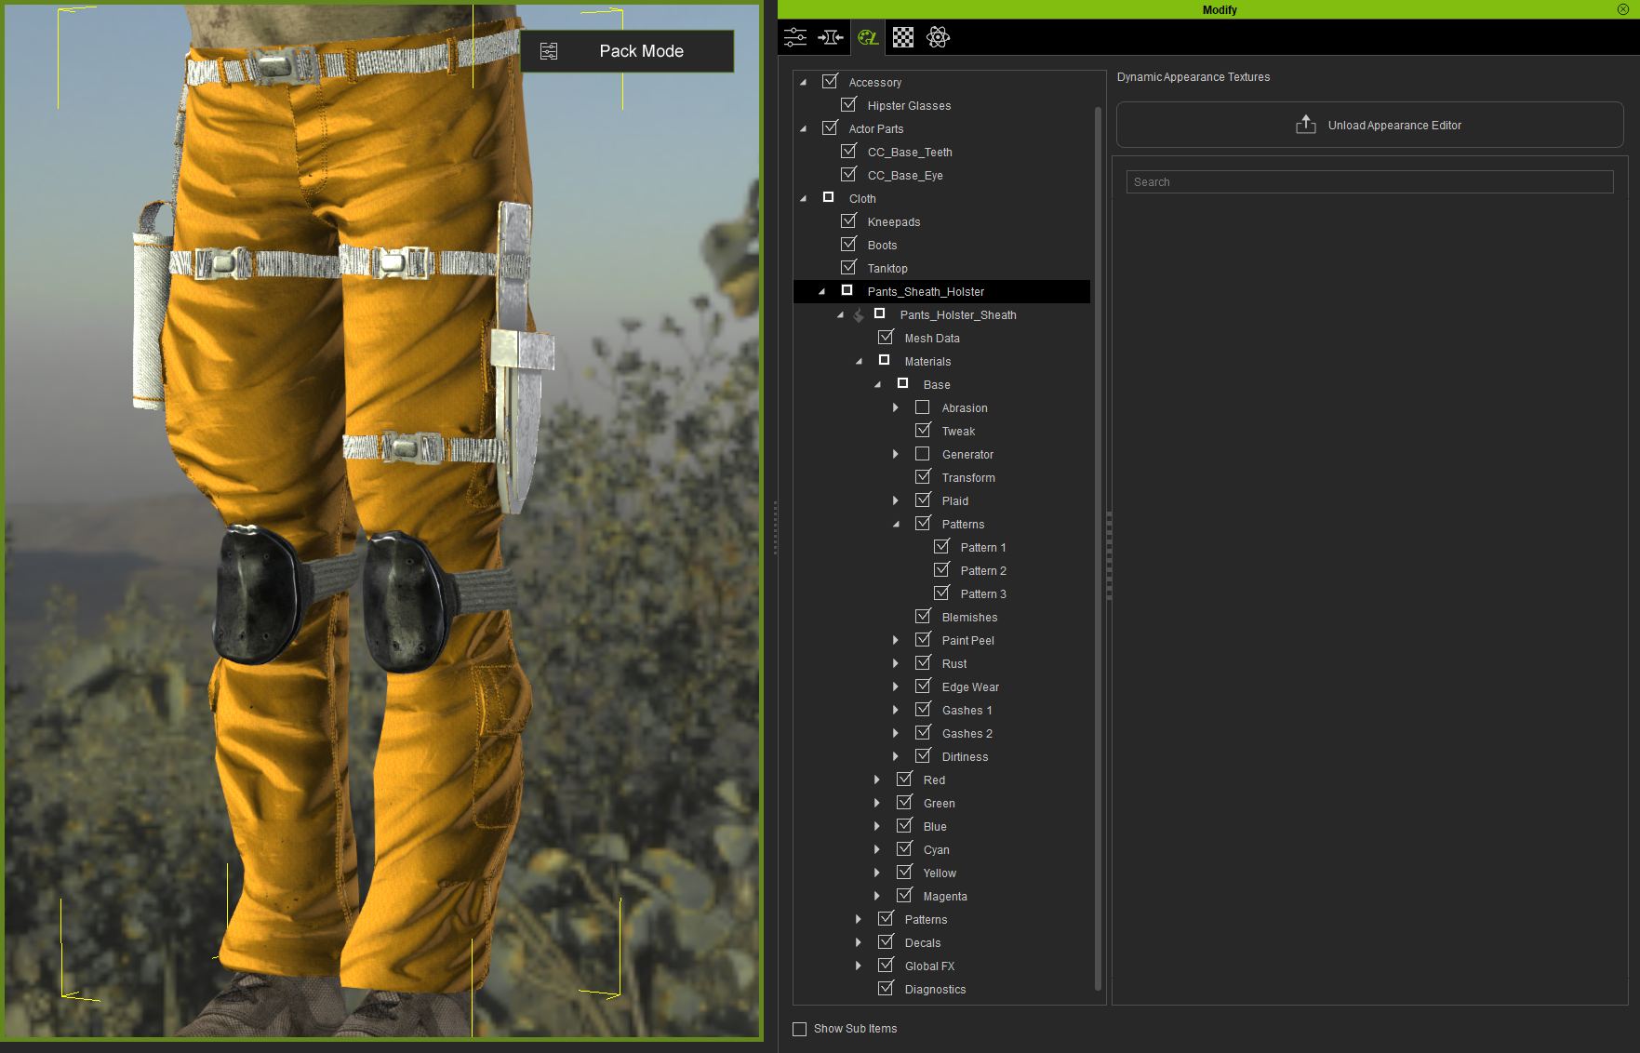Open the Motion pose tab icon
This screenshot has height=1053, width=1640.
pos(831,37)
